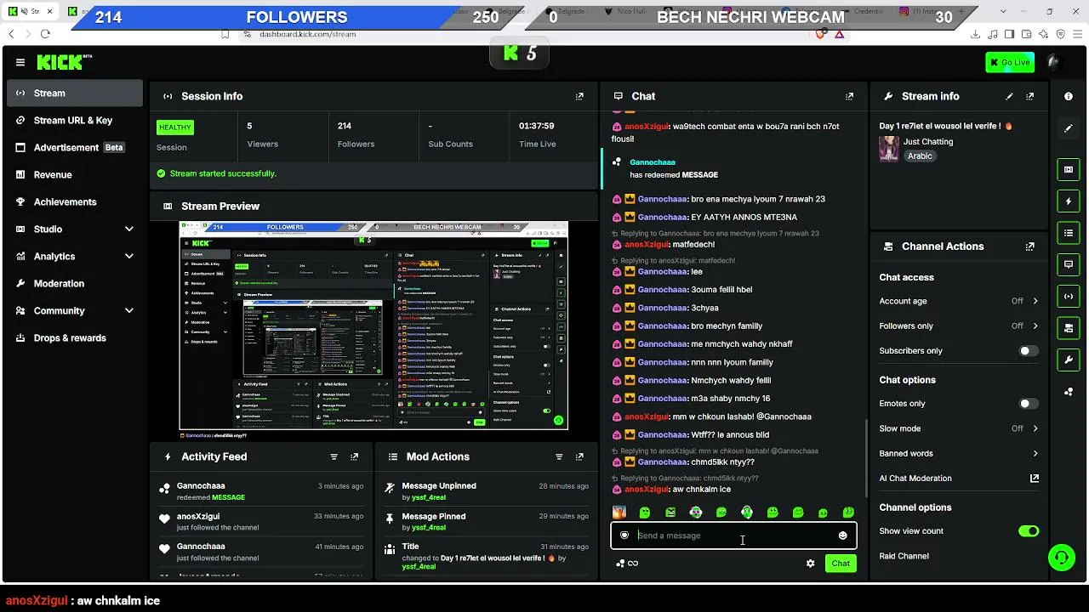1089x612 pixels.
Task: Expand the Studio sidebar section
Action: pyautogui.click(x=75, y=229)
